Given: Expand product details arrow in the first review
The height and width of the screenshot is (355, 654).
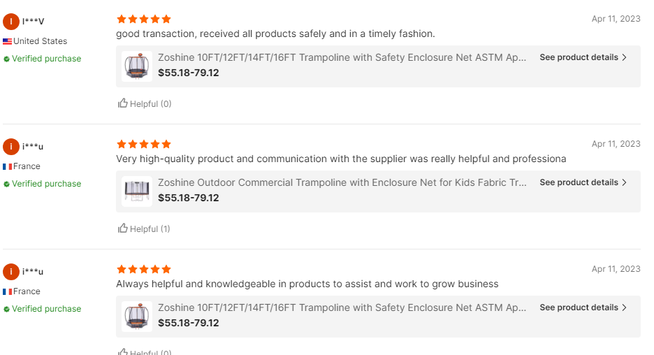Looking at the screenshot, I should [x=624, y=57].
